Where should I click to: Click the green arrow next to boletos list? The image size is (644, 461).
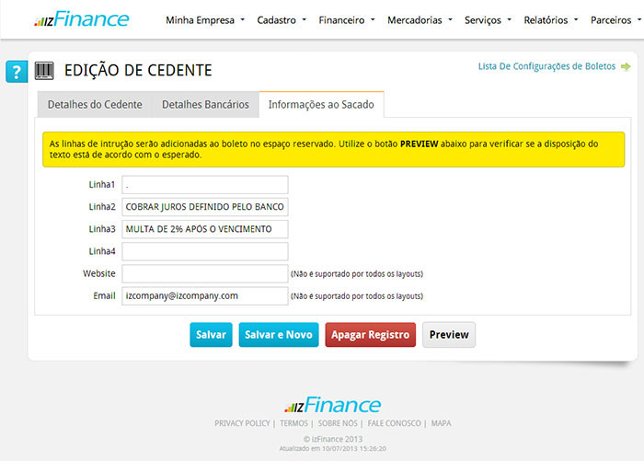point(626,66)
